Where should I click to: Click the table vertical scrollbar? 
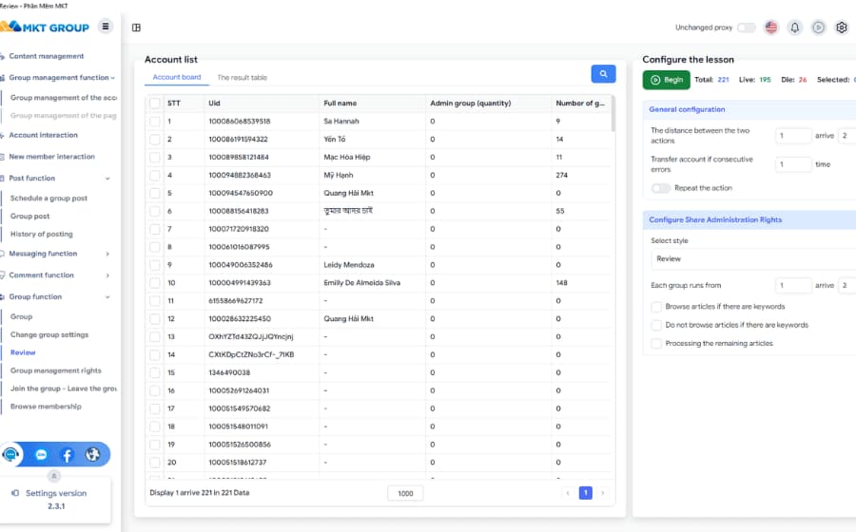point(613,114)
